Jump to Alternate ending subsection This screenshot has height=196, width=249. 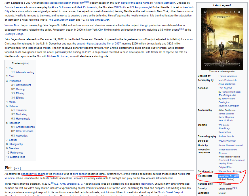(25, 72)
